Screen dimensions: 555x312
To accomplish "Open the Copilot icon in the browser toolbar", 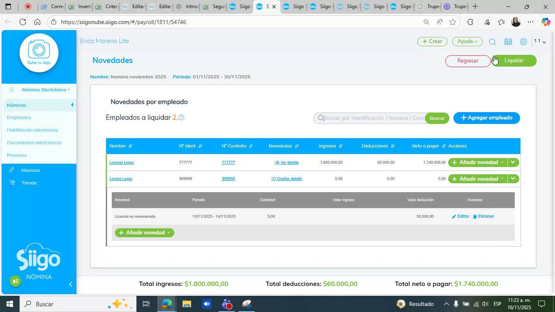I will pos(546,22).
